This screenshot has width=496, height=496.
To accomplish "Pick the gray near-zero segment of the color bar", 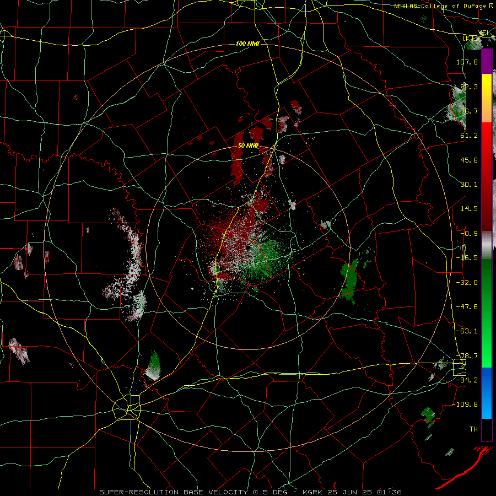I will coord(487,245).
